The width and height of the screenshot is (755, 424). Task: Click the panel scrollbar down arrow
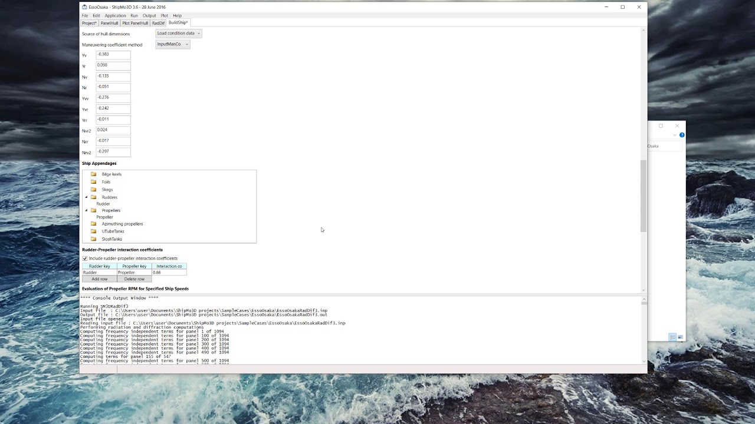click(644, 290)
